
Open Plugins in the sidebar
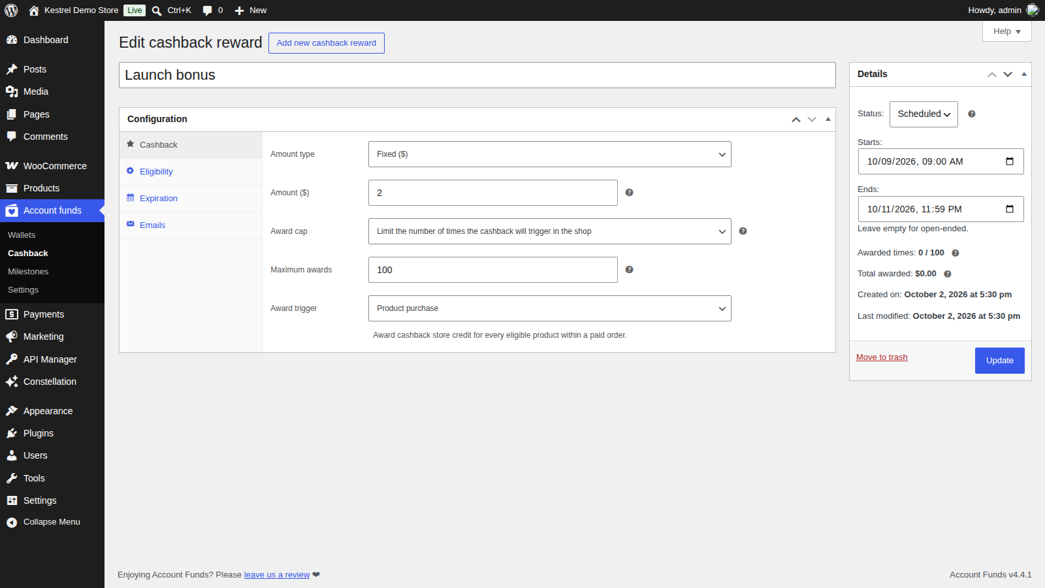52,433
